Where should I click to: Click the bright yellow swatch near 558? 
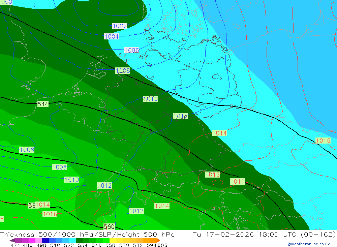pos(113,240)
